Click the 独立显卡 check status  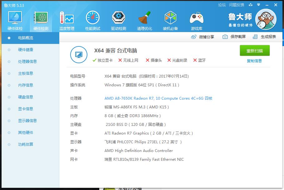click(x=102, y=60)
